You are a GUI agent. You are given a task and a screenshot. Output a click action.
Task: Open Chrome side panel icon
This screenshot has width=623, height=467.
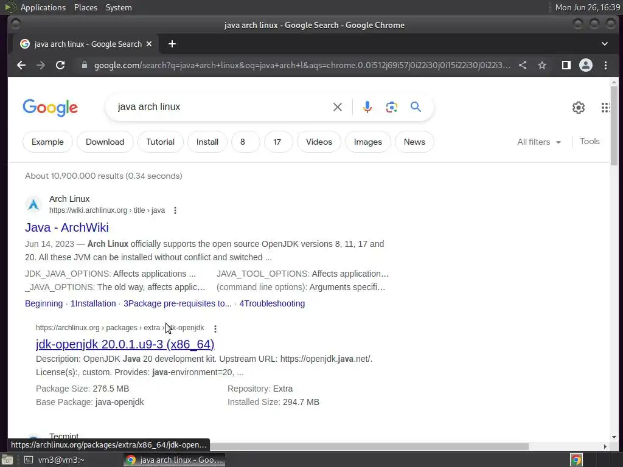[x=566, y=65]
